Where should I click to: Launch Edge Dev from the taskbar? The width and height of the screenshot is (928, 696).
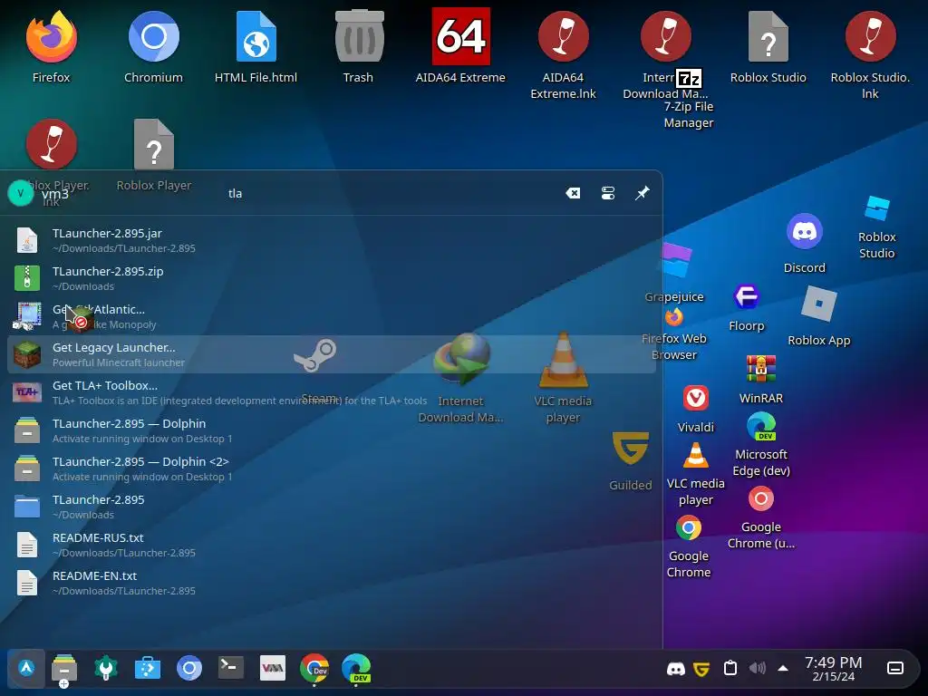[x=356, y=669]
